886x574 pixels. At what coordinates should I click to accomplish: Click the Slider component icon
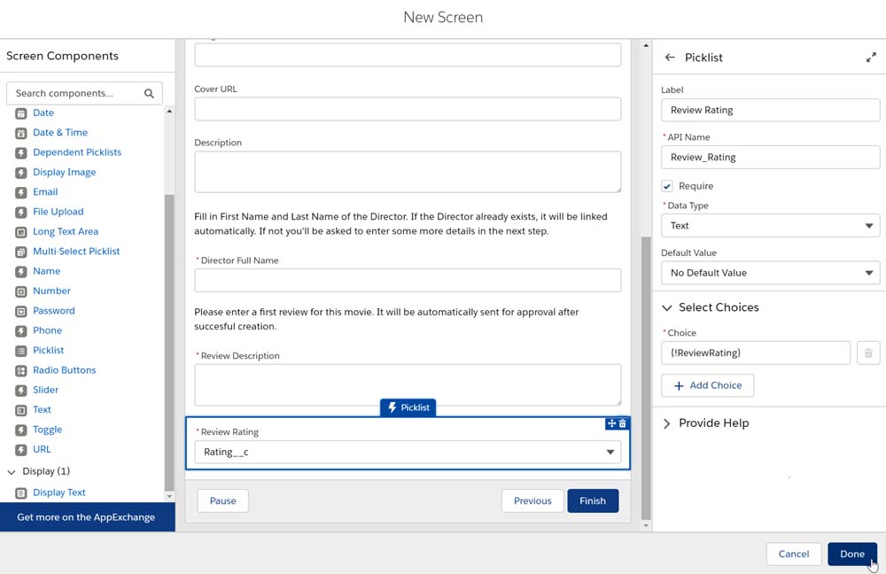21,390
